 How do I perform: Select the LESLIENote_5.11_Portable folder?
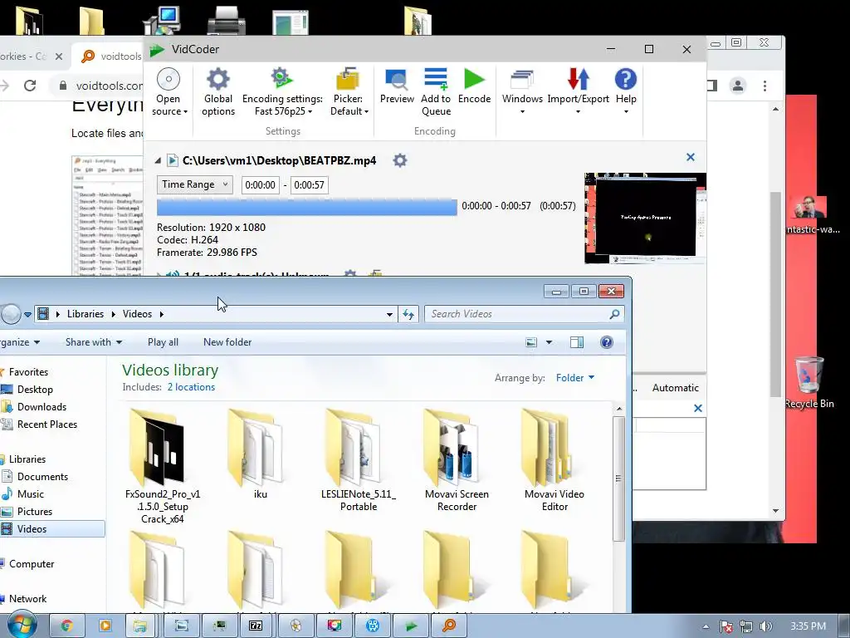pos(359,460)
